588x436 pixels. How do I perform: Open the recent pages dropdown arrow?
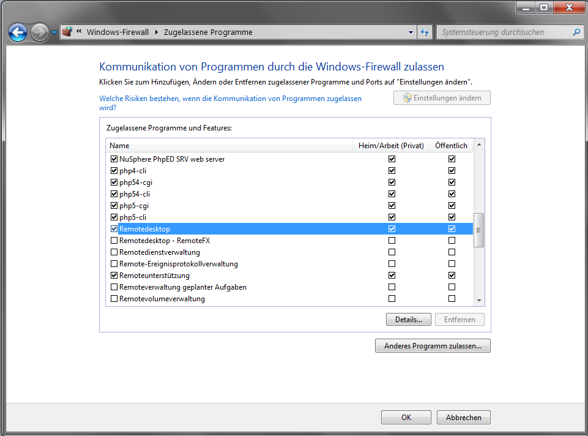click(54, 32)
